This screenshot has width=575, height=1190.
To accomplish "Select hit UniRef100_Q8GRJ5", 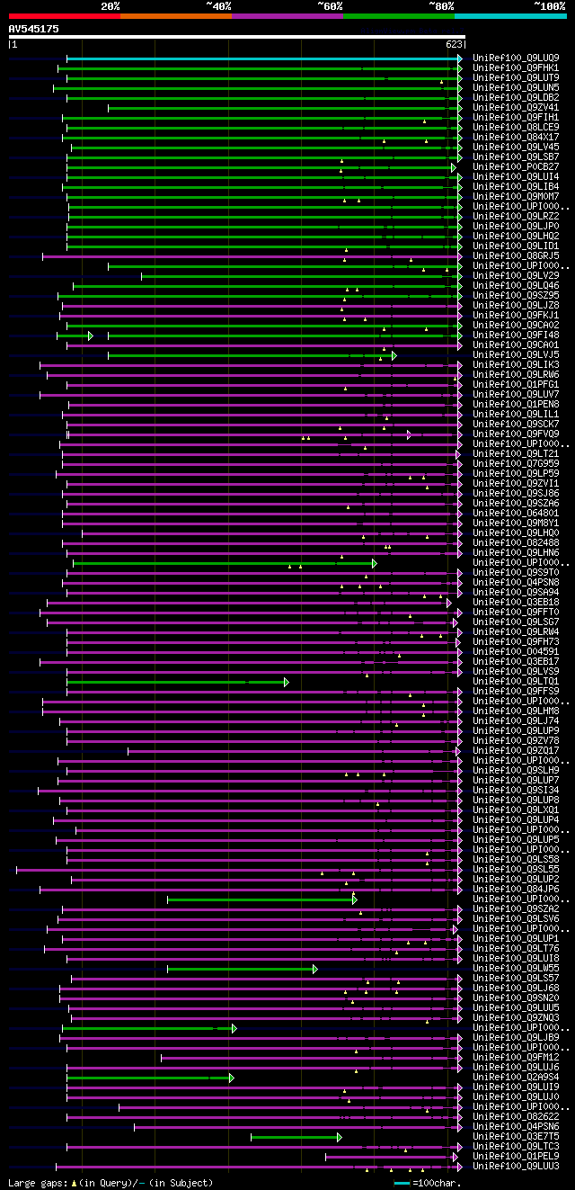I will tap(517, 256).
